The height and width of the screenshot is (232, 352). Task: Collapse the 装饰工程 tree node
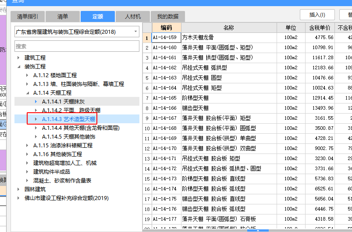(x=19, y=67)
